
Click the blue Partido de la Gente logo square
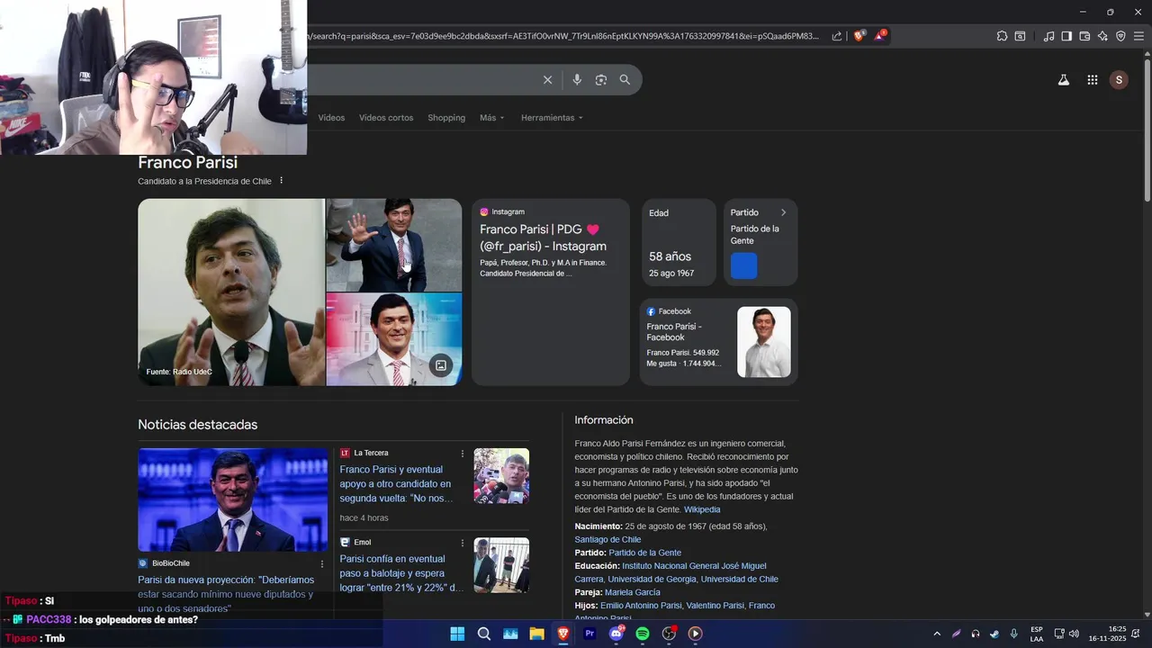[x=744, y=265]
